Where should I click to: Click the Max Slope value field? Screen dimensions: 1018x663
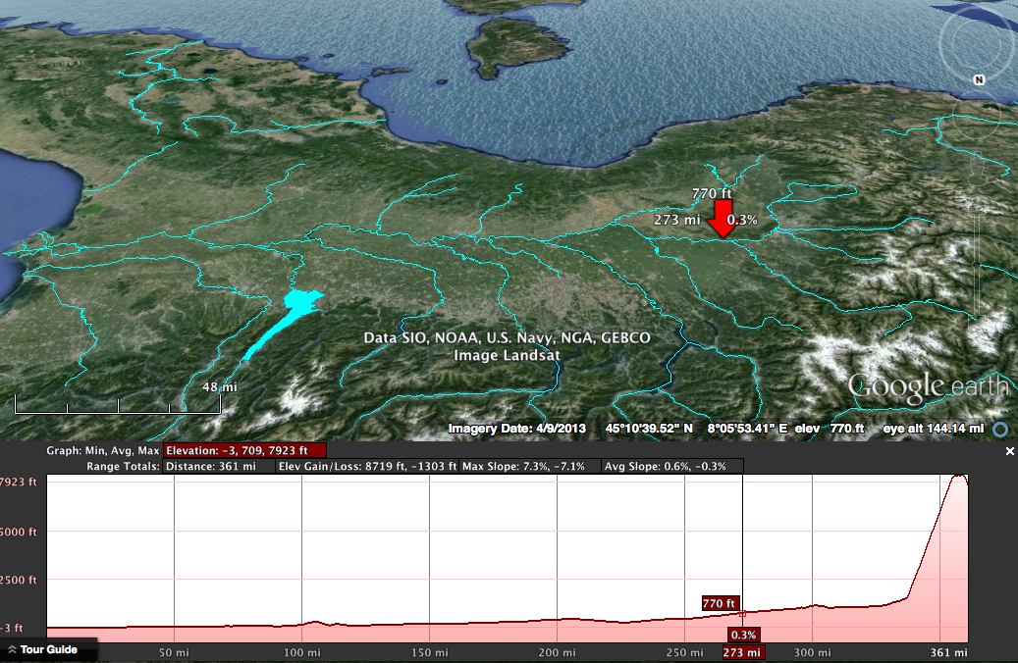click(x=523, y=466)
